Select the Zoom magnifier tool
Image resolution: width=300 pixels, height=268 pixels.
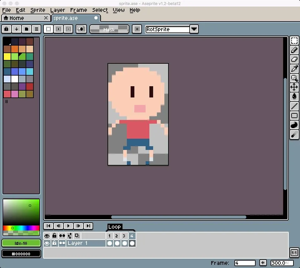tap(294, 78)
